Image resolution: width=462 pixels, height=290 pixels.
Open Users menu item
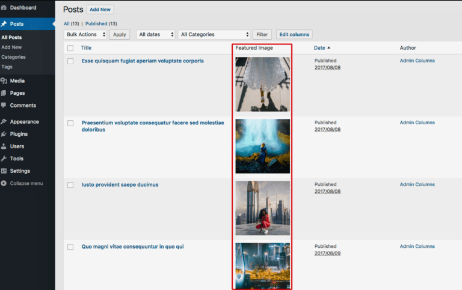coord(17,146)
